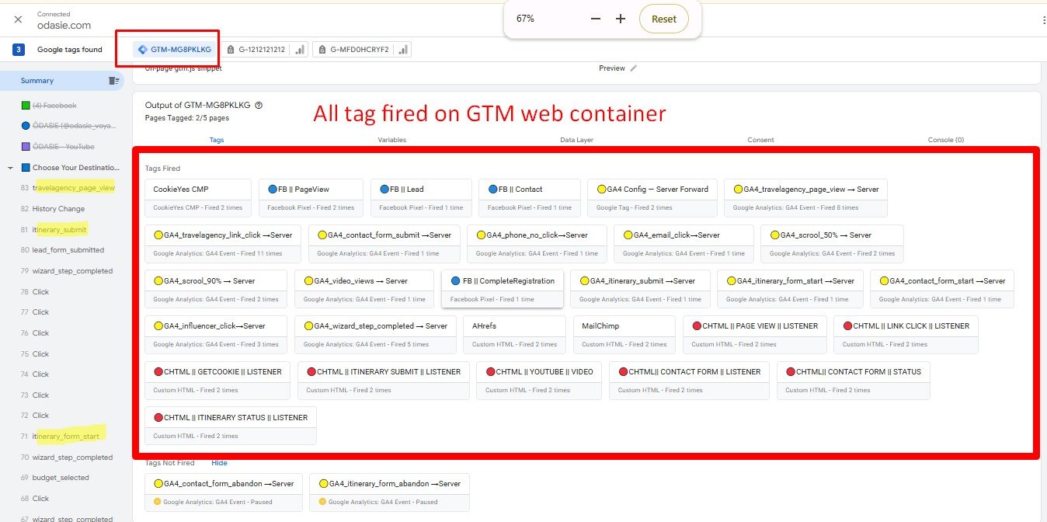Click the clear list icon next to Summary
The image size is (1047, 522).
(114, 81)
